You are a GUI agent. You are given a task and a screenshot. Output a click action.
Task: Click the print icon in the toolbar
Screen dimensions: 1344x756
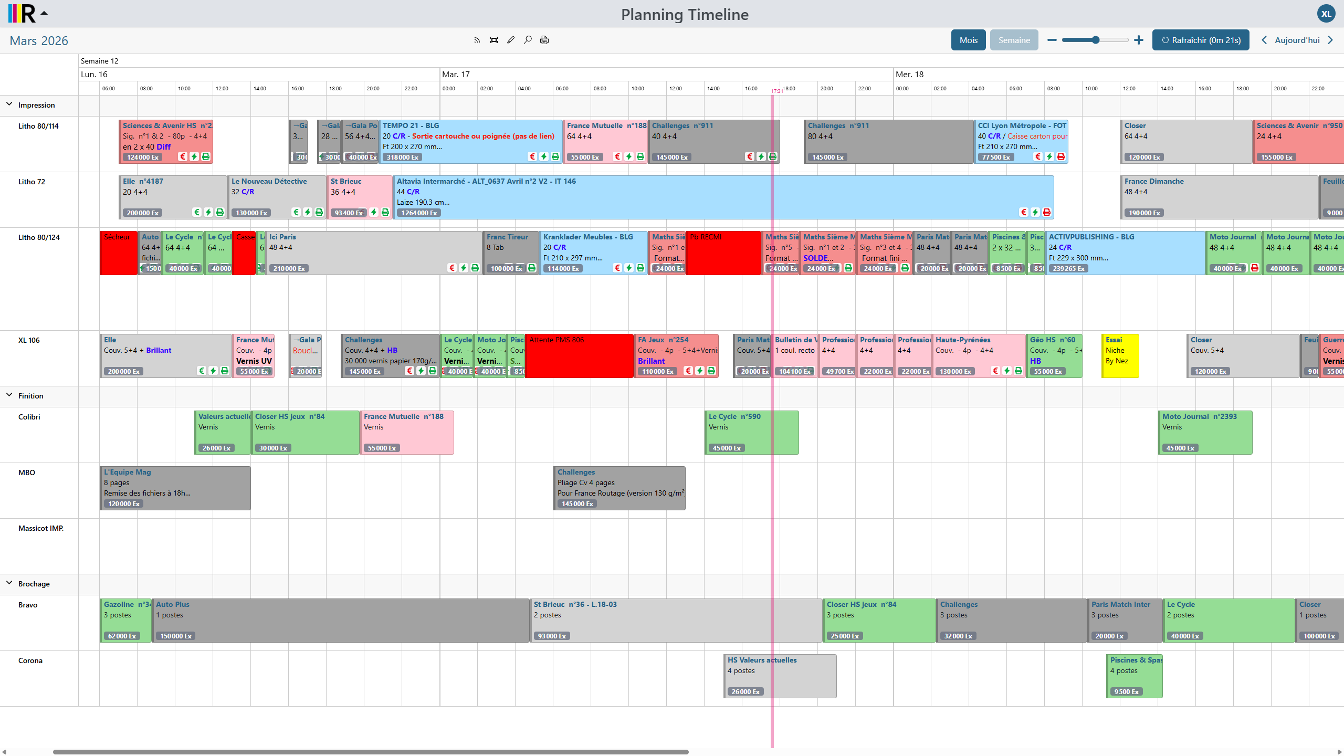pyautogui.click(x=544, y=39)
